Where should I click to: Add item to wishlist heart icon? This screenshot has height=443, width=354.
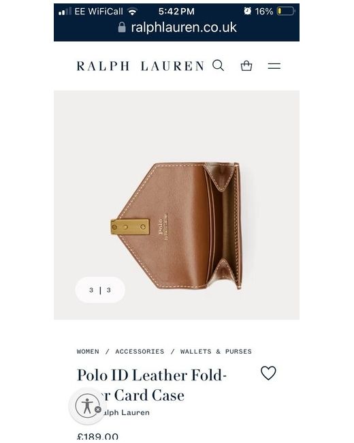(x=268, y=373)
